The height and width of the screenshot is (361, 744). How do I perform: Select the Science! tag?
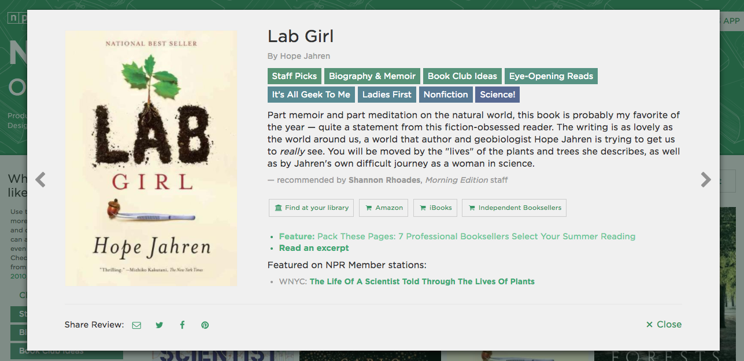pyautogui.click(x=497, y=95)
